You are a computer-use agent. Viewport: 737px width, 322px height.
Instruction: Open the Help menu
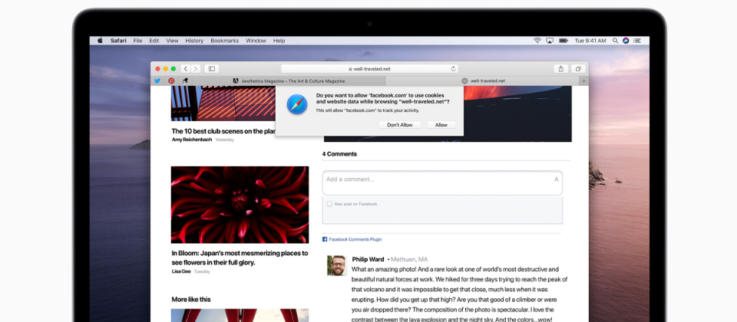[x=279, y=41]
